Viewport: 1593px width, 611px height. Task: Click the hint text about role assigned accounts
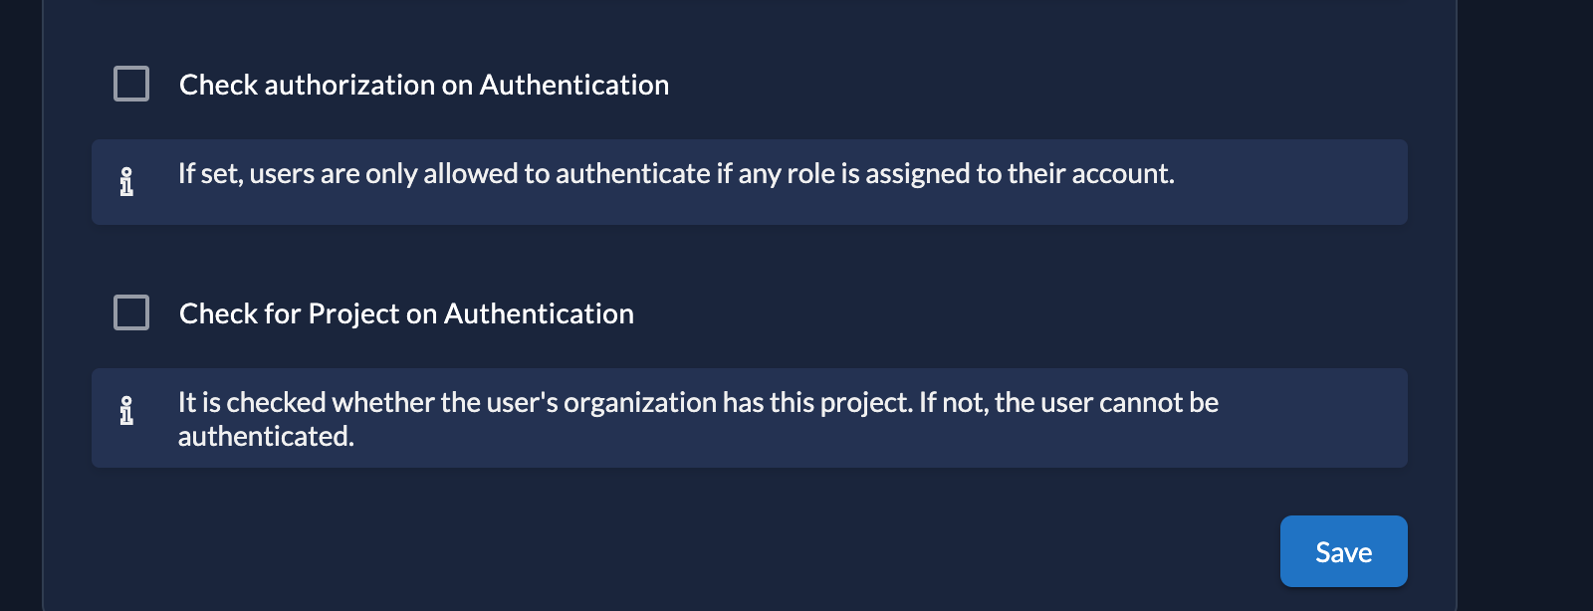click(x=676, y=174)
